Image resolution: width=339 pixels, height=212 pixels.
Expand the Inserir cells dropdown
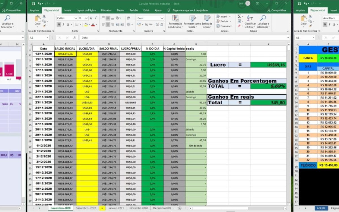[229, 17]
